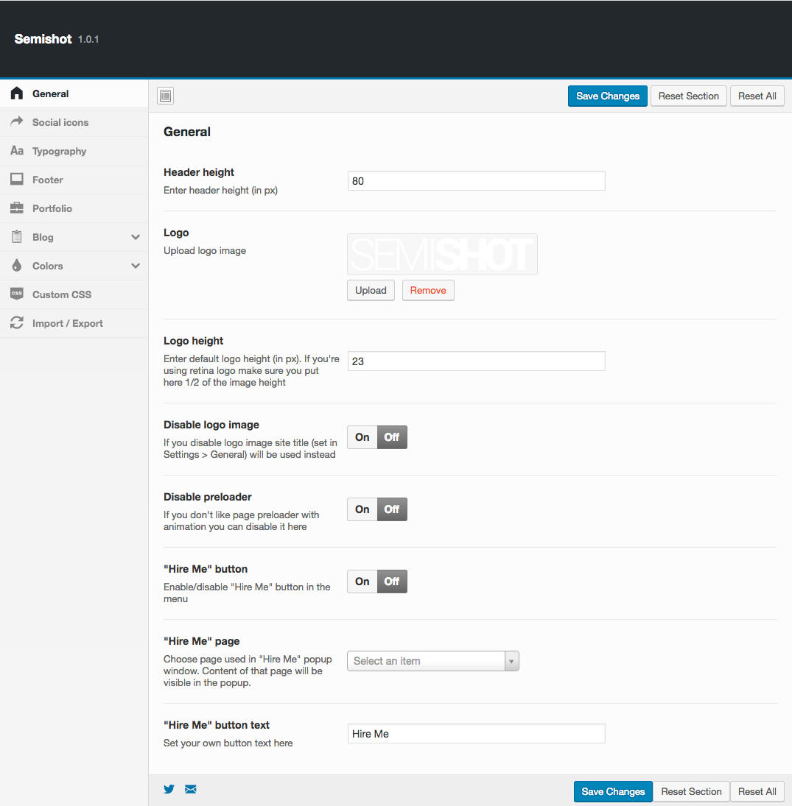Click the Social icons share arrow icon
The image size is (792, 806).
[17, 122]
